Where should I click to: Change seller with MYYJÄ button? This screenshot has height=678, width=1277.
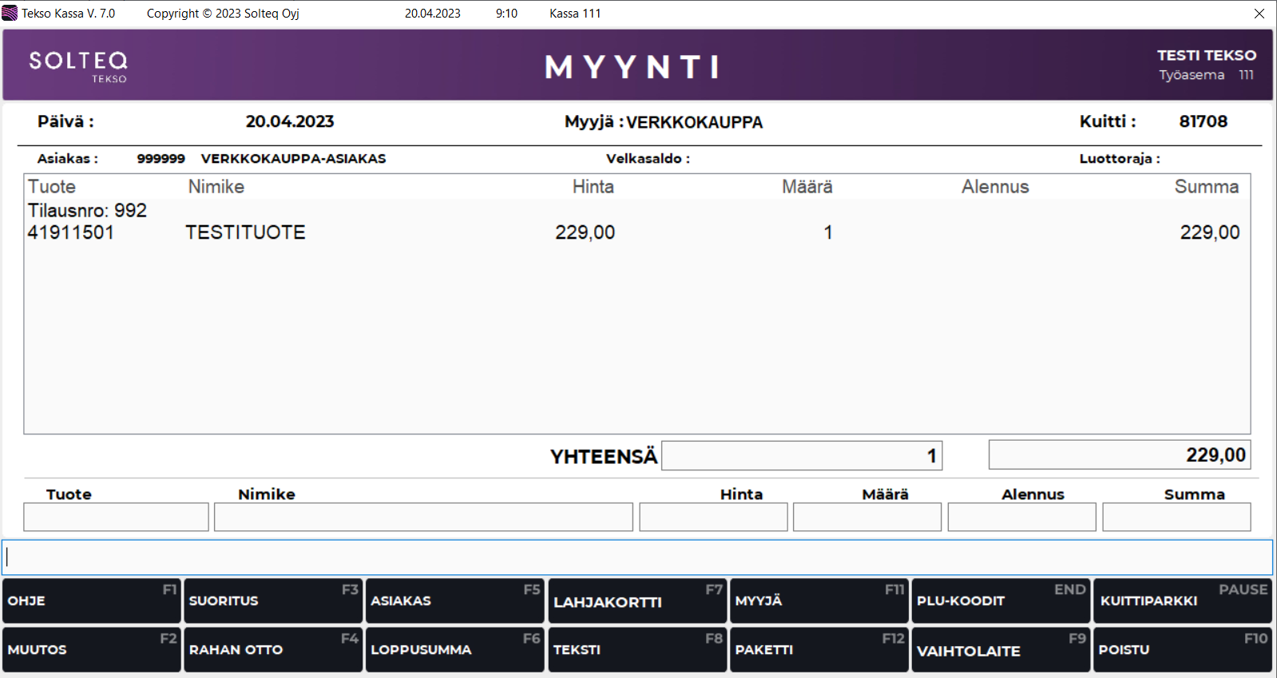point(819,601)
